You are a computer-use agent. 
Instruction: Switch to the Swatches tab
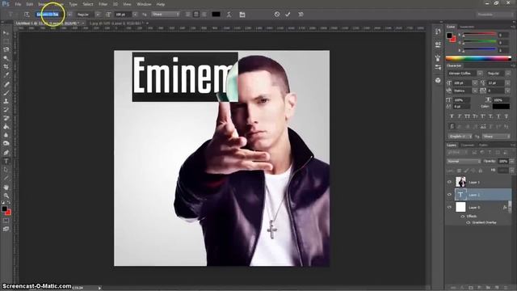click(x=467, y=27)
